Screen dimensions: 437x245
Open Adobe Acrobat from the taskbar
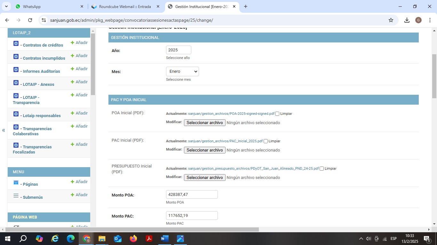point(149,239)
